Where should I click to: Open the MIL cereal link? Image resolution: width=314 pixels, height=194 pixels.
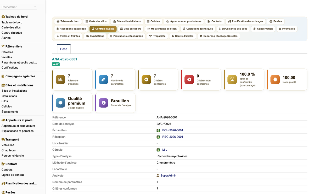pos(165,150)
